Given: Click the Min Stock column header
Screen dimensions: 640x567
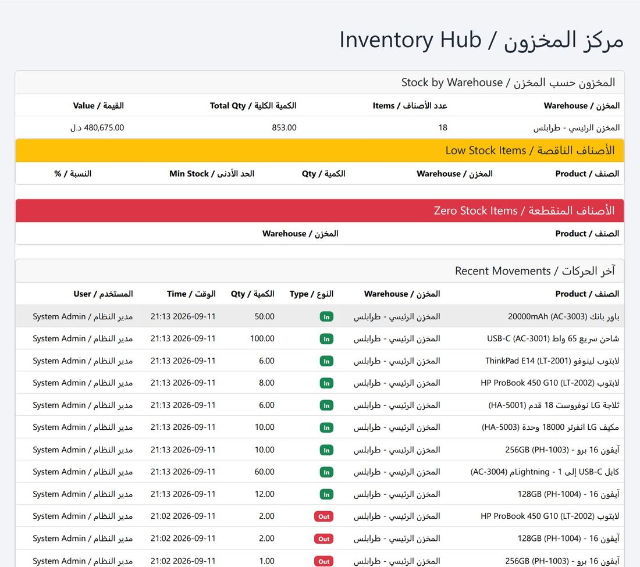Looking at the screenshot, I should tap(212, 174).
